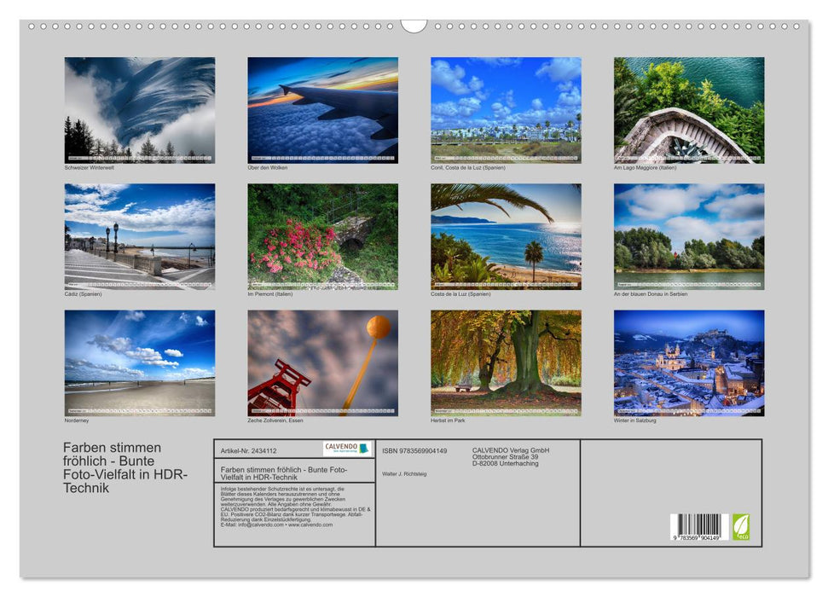This screenshot has height=597, width=828.
Task: Click the caption 'Im Piemont (Italien)'
Action: 269,293
